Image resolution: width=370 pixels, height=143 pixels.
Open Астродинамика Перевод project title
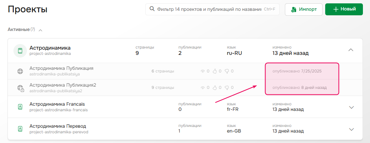pyautogui.click(x=58, y=126)
